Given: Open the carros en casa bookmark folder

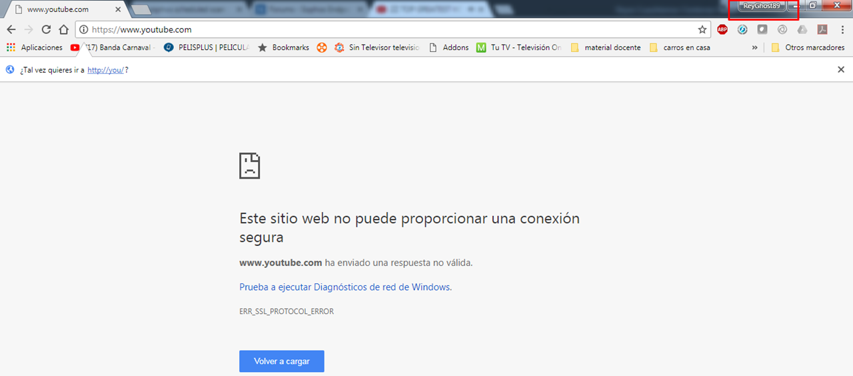Looking at the screenshot, I should pos(680,47).
